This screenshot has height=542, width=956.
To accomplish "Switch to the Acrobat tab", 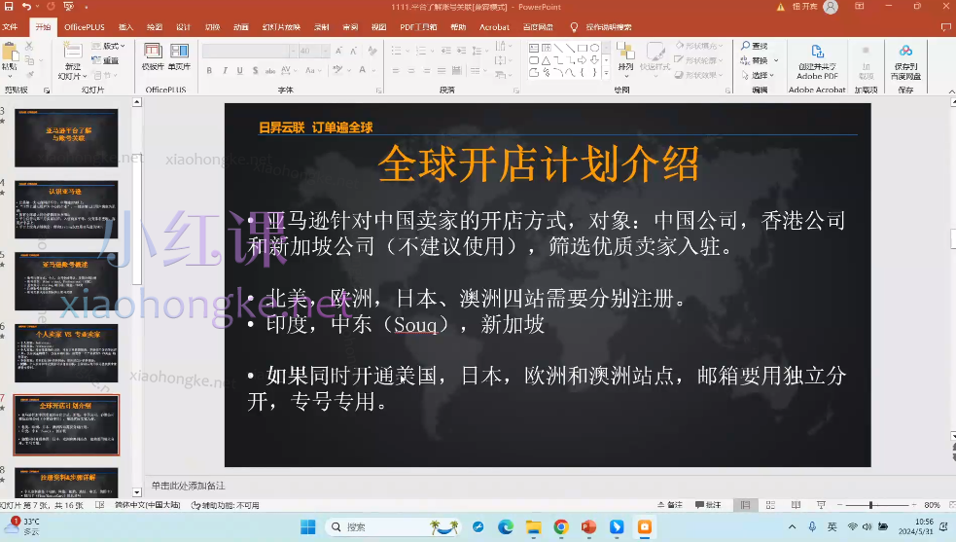I will point(494,27).
